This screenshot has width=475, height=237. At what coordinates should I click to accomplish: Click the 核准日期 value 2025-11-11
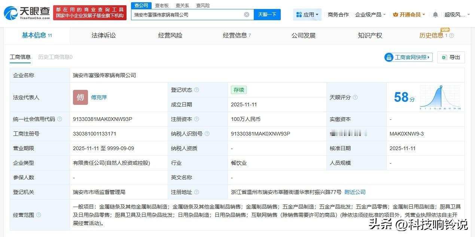[403, 148]
